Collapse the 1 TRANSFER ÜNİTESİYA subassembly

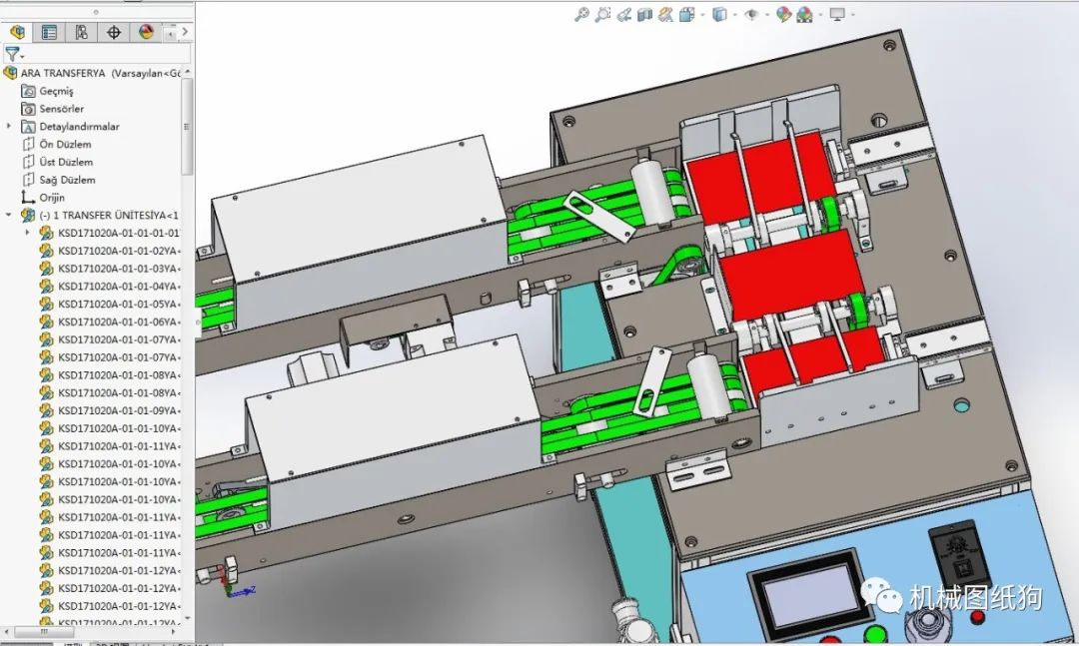click(x=8, y=216)
